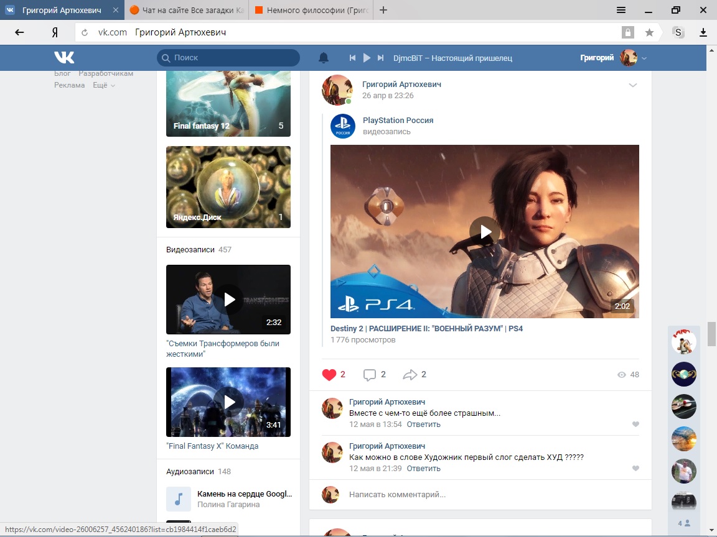
Task: Open the sunset landscape avatar in chat sidebar
Action: (683, 439)
